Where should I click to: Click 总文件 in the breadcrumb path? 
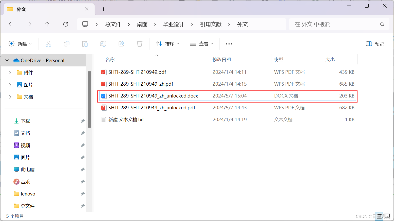coord(113,24)
